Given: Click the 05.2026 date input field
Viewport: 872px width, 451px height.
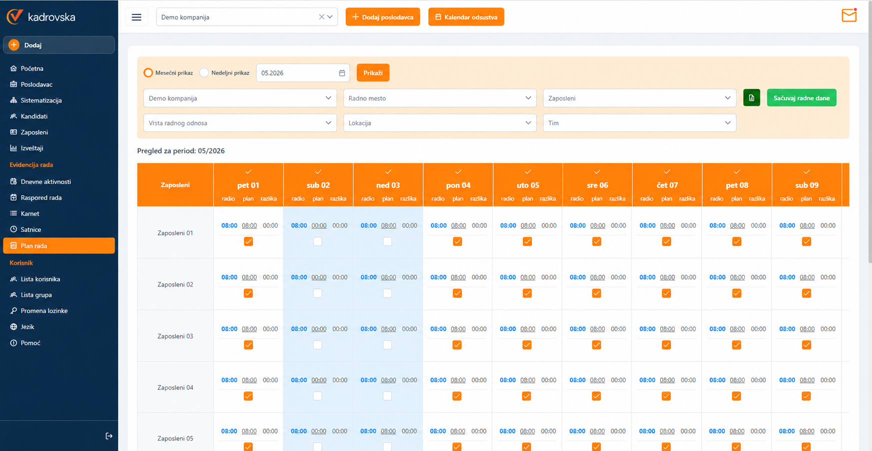Looking at the screenshot, I should pos(302,73).
